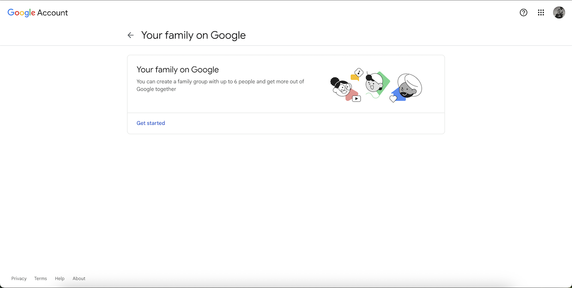572x288 pixels.
Task: Click the music note speech bubble
Action: 359,72
